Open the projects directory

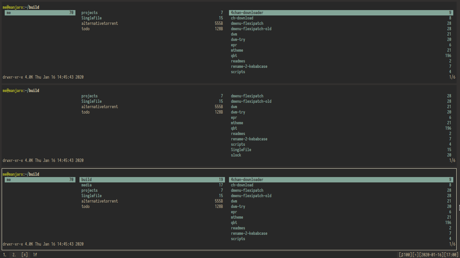tap(89, 12)
